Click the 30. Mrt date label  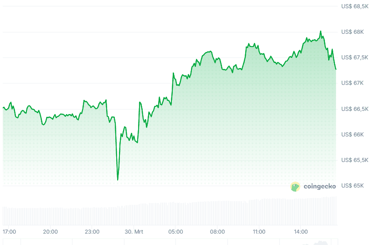(134, 232)
